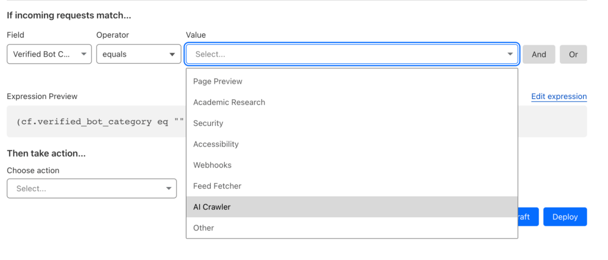Image resolution: width=608 pixels, height=260 pixels.
Task: Open the Edit expression link
Action: point(559,96)
